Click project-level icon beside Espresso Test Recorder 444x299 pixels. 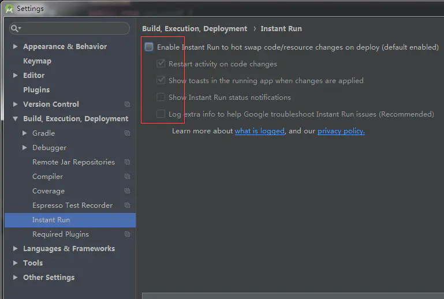(x=128, y=205)
